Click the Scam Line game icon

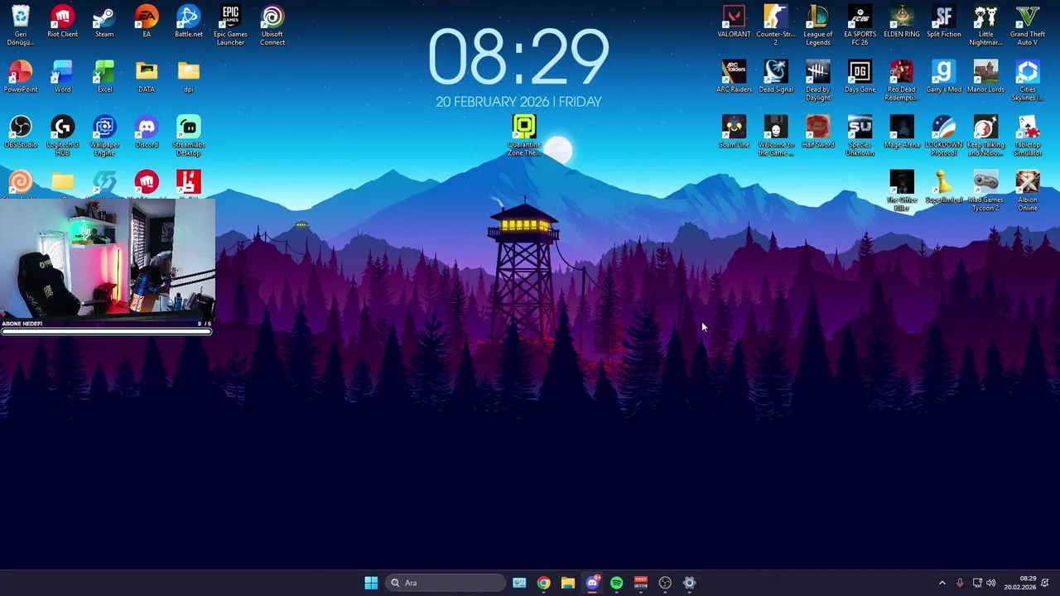point(734,132)
